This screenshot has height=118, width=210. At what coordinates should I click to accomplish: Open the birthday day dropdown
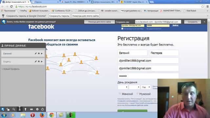(x=123, y=87)
